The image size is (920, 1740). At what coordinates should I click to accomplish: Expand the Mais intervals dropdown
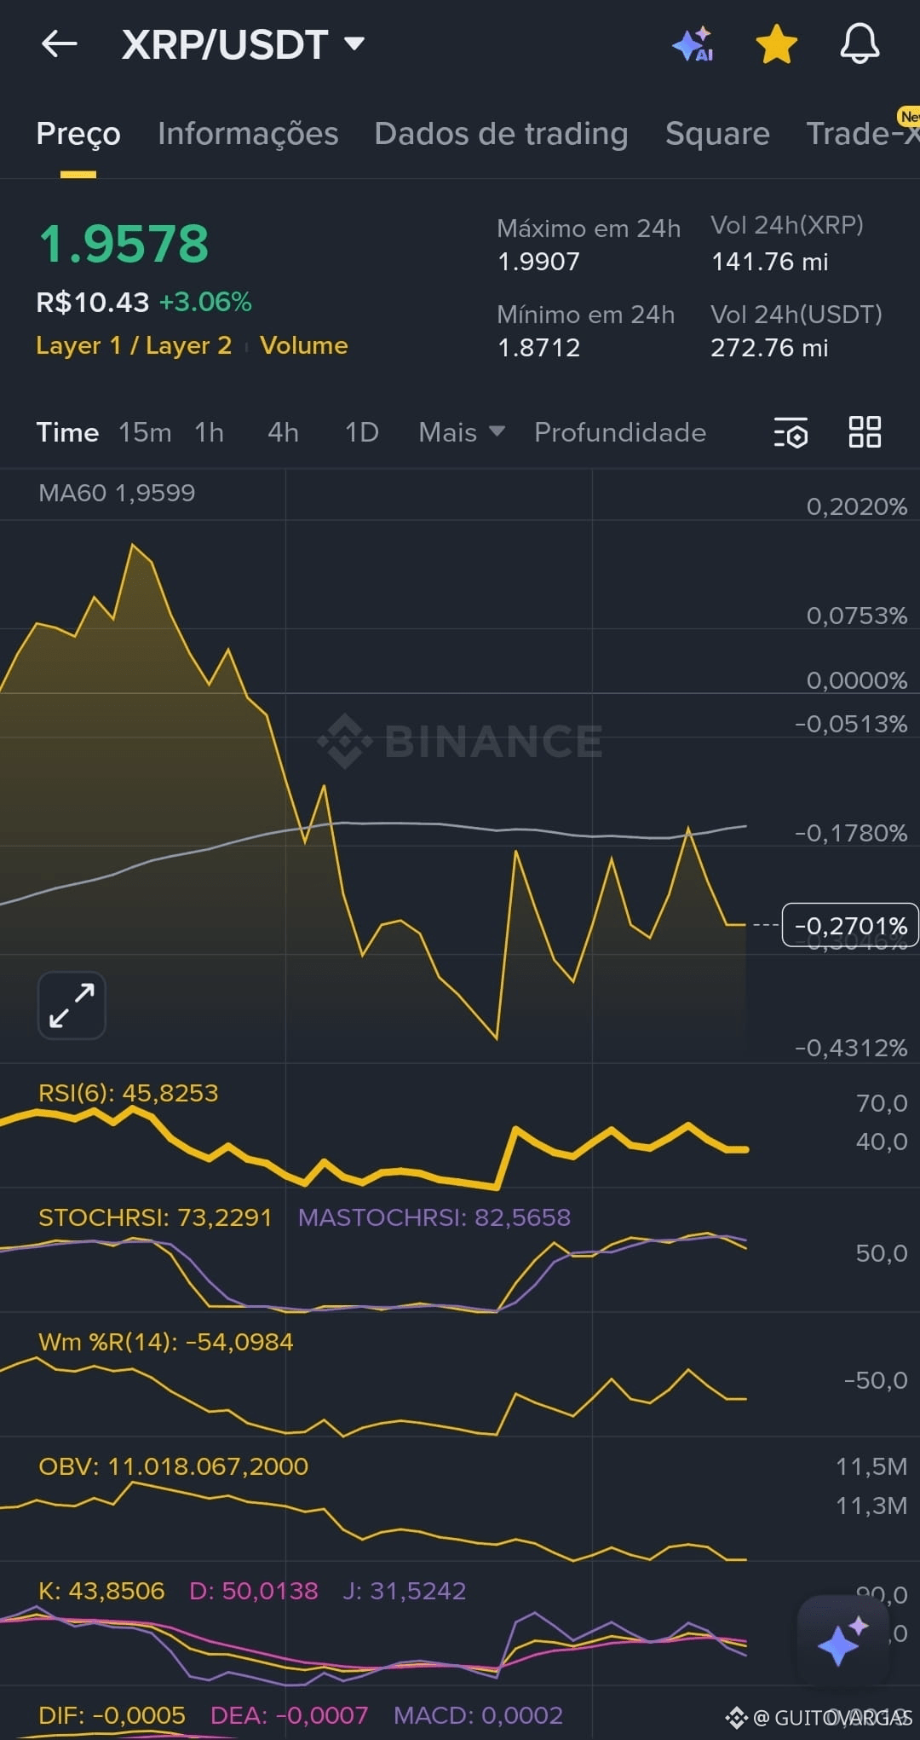click(461, 432)
